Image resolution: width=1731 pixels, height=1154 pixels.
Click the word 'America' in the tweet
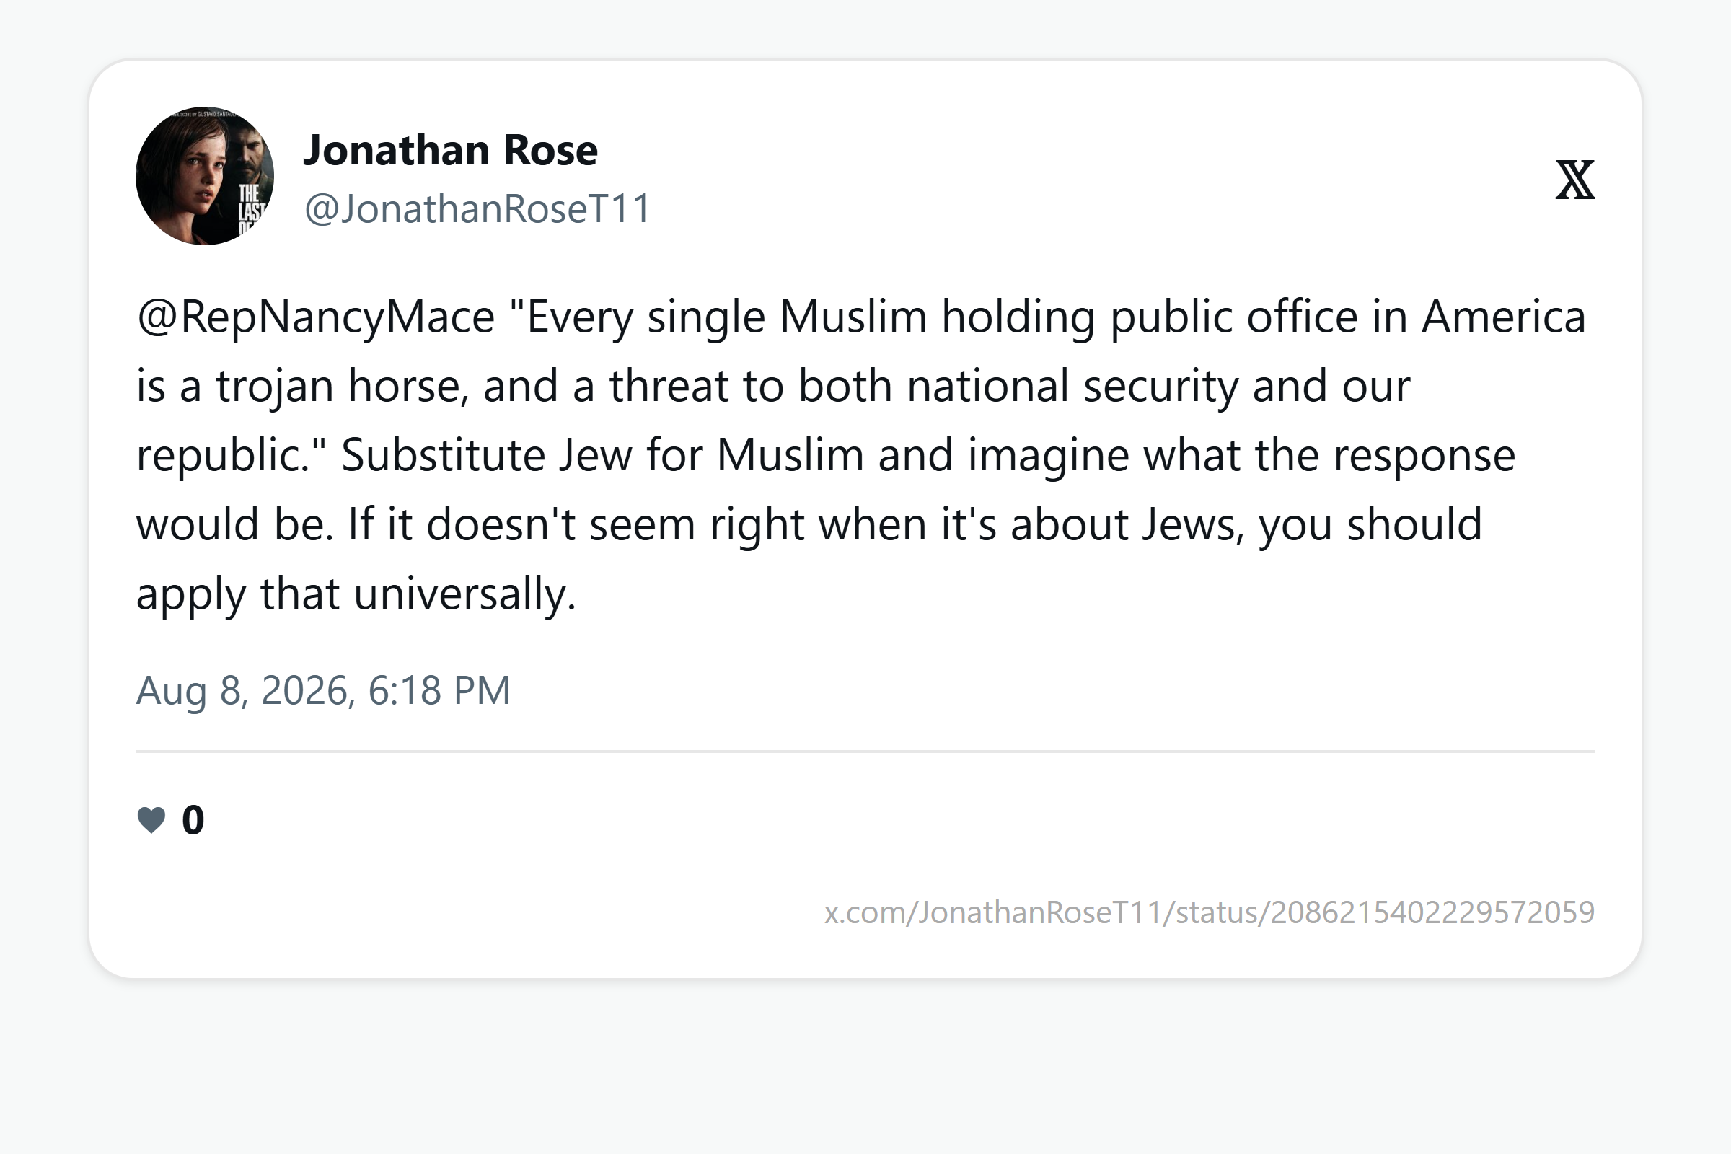click(1504, 317)
